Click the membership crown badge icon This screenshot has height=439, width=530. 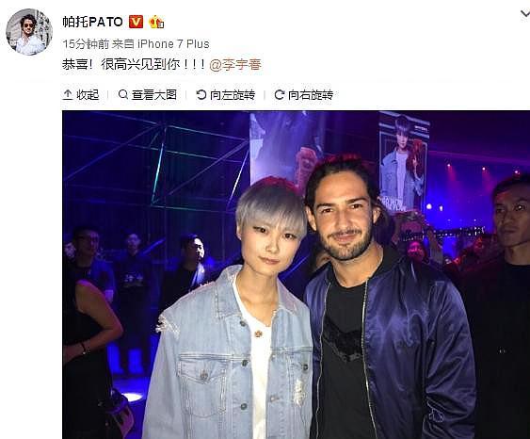156,22
